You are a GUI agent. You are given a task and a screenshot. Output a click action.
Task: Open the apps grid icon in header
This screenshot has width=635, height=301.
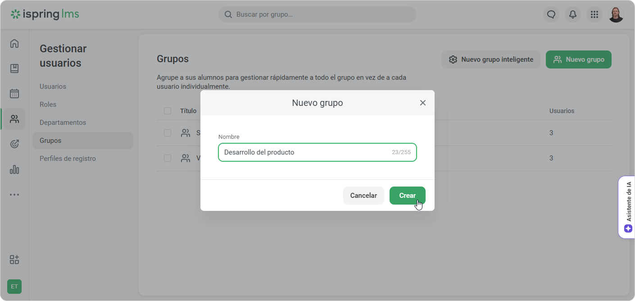(594, 14)
